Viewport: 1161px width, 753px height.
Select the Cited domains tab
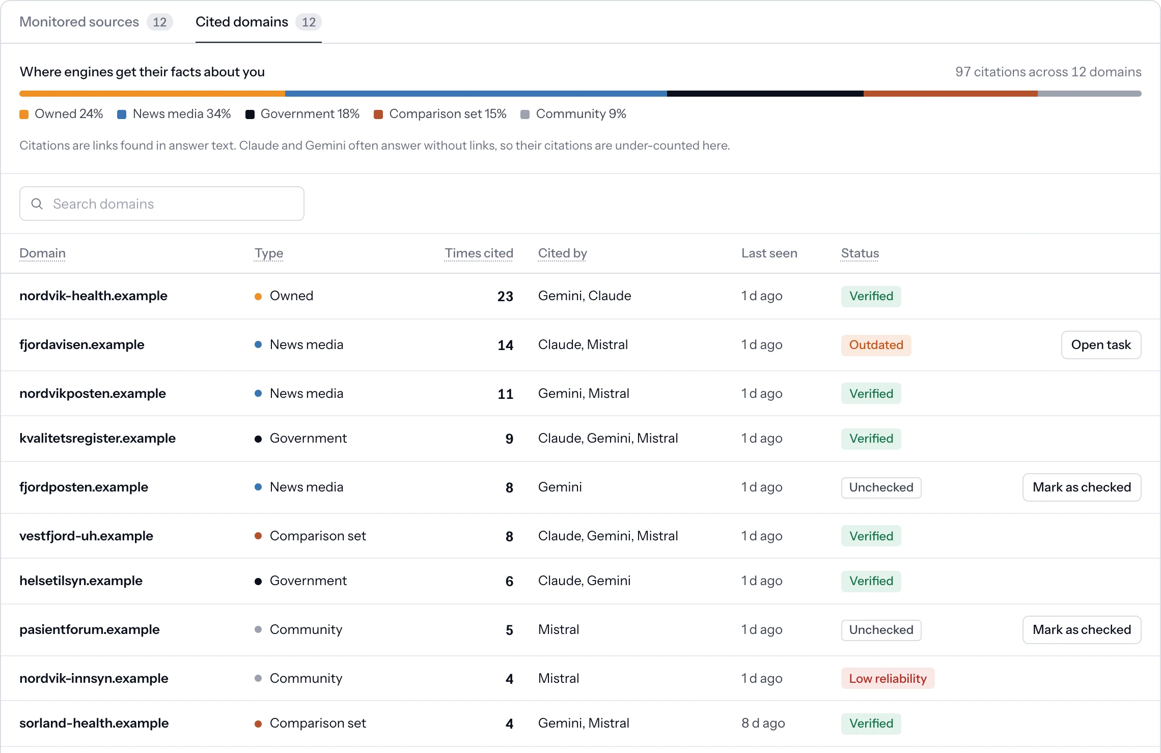coord(258,22)
